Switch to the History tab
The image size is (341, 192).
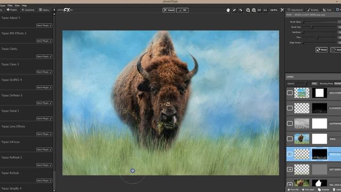point(44,10)
